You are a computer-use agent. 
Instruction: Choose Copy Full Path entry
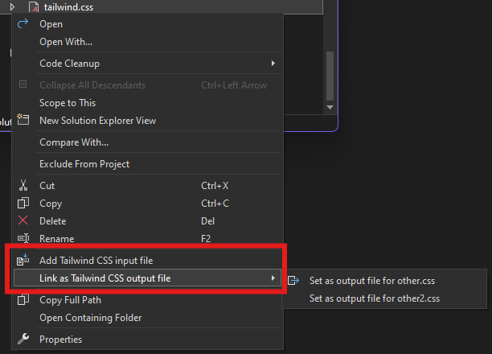[147, 300]
